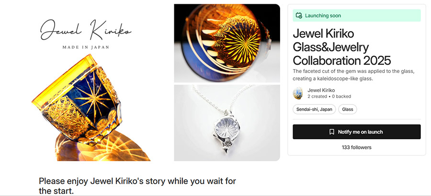The width and height of the screenshot is (431, 196).
Task: Click the star-cut gem in the pendant
Action: (x=227, y=128)
